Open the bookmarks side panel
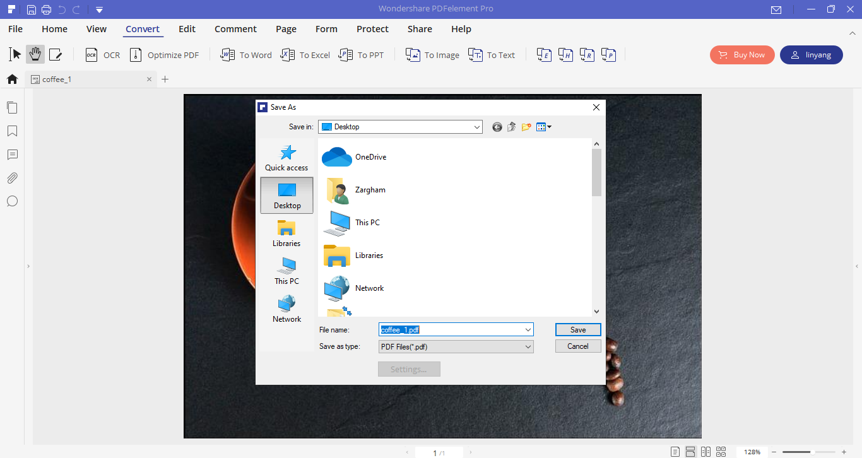 pos(12,131)
